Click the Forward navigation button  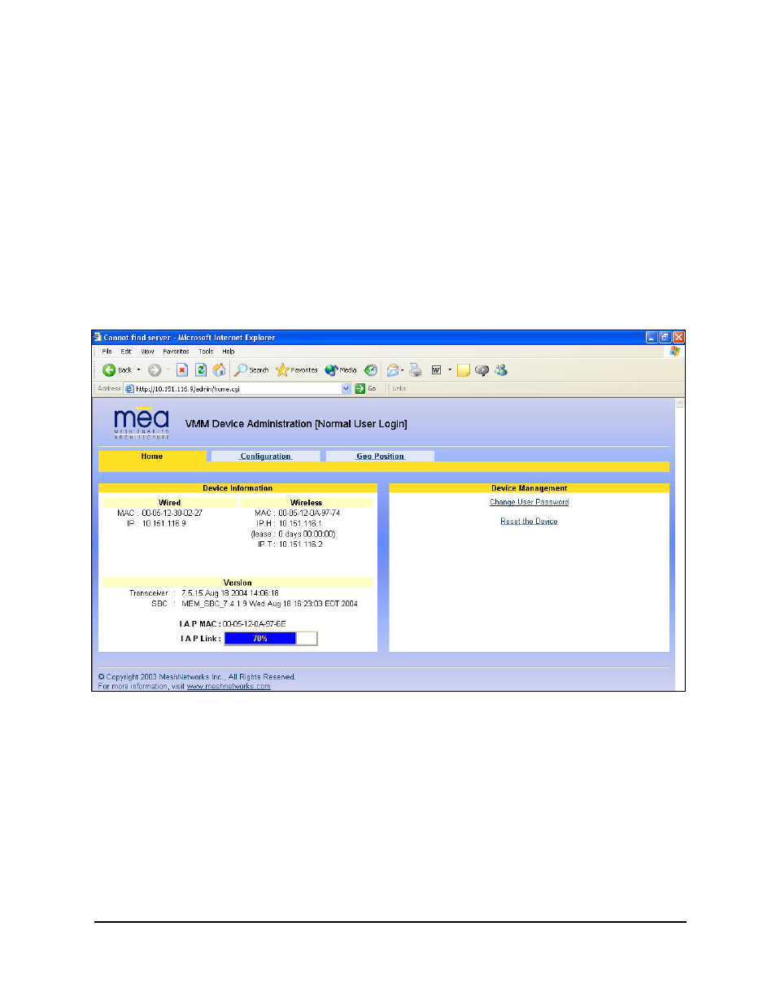[155, 370]
